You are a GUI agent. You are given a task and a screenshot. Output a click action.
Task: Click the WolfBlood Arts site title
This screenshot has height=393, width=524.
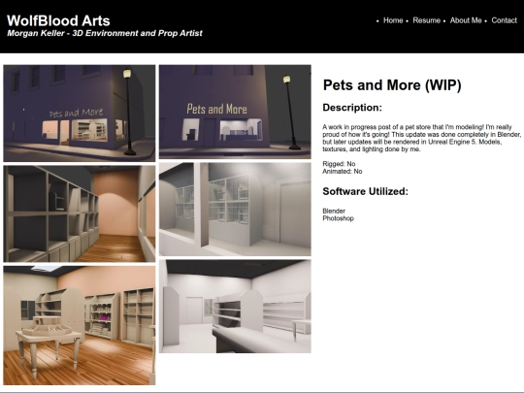click(x=58, y=20)
